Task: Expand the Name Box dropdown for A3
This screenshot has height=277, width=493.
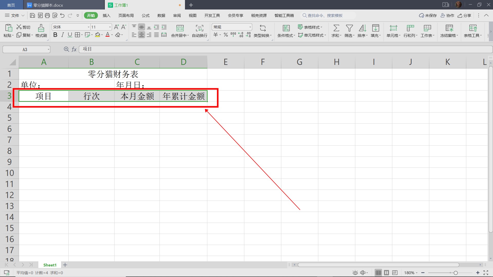Action: point(48,50)
